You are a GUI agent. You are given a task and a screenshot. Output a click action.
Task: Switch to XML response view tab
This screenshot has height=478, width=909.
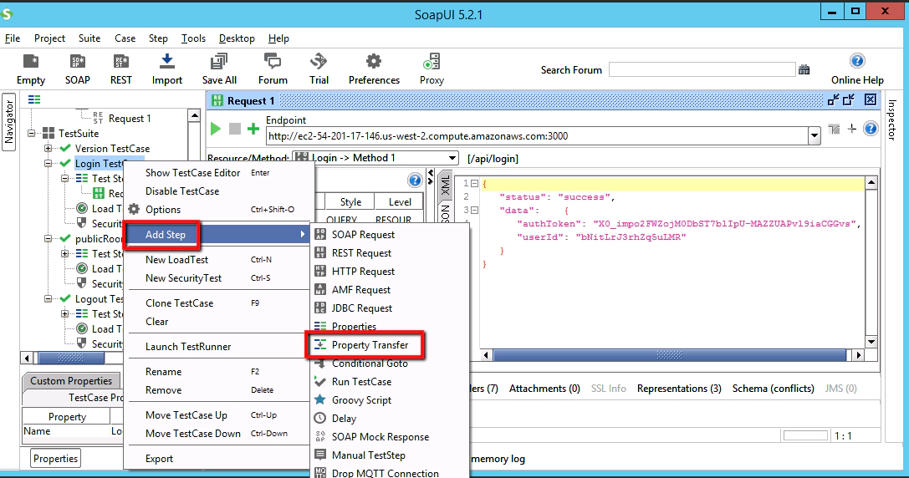(445, 185)
